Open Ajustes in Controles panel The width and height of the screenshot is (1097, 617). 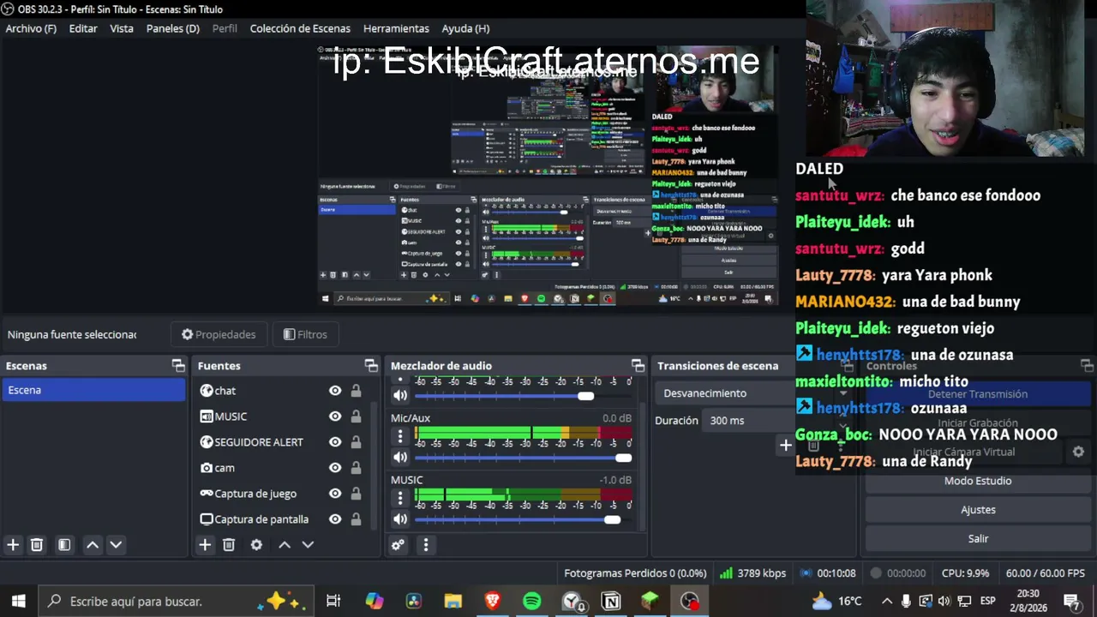[978, 510]
